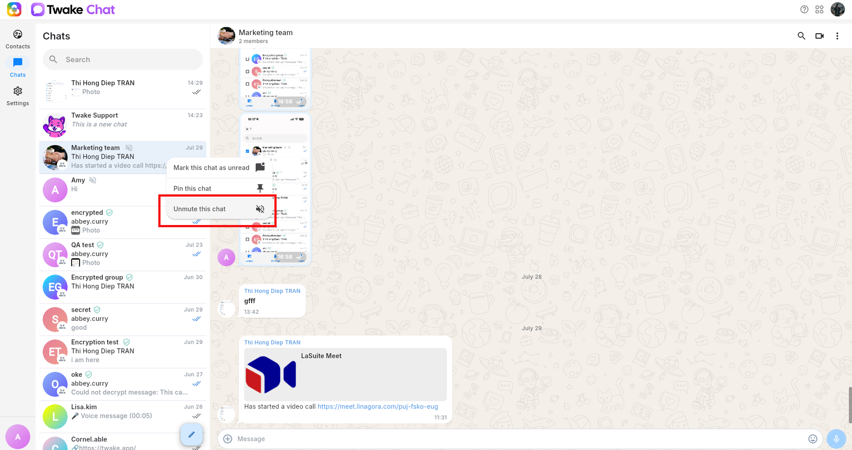Click the Message input box

(519, 439)
